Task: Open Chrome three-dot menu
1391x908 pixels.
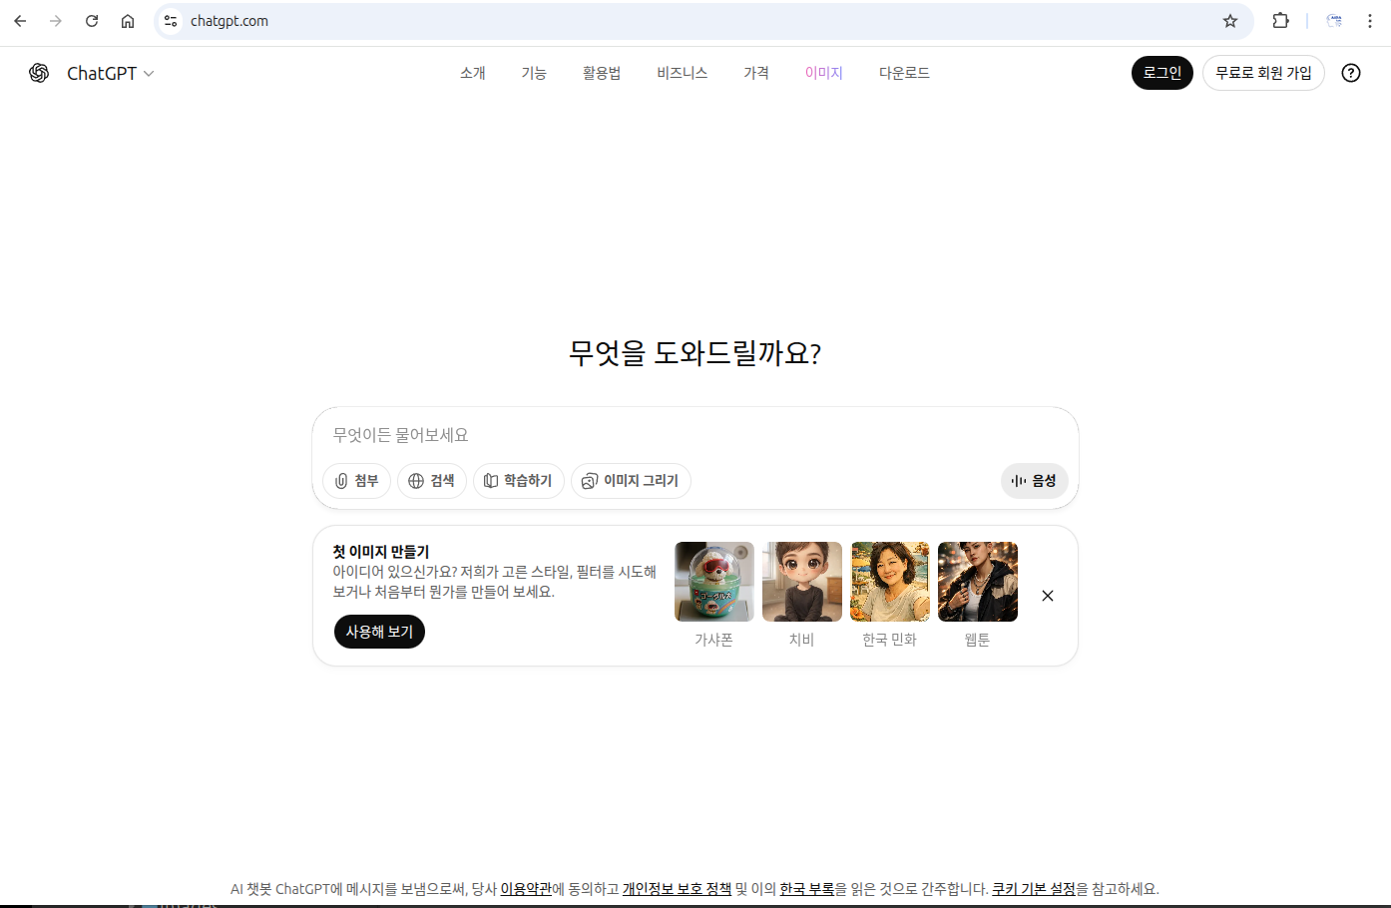Action: pyautogui.click(x=1370, y=21)
